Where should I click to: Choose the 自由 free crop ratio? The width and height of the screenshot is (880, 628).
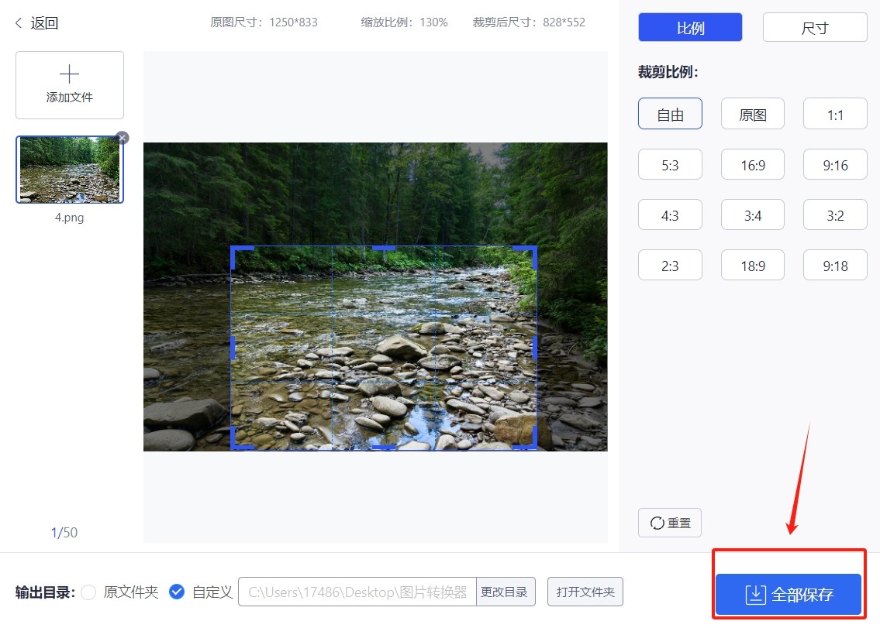pos(670,115)
